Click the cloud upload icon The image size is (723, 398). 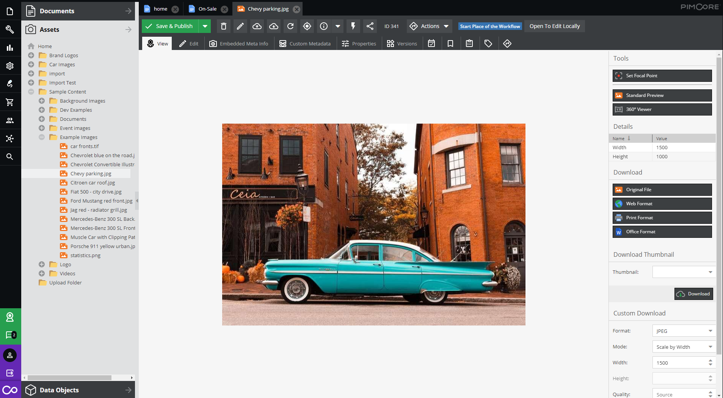coord(257,26)
